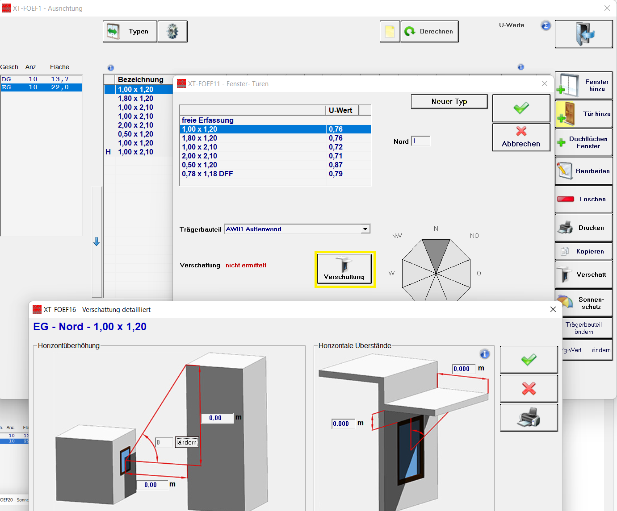
Task: Click the exit door icon button
Action: (583, 34)
